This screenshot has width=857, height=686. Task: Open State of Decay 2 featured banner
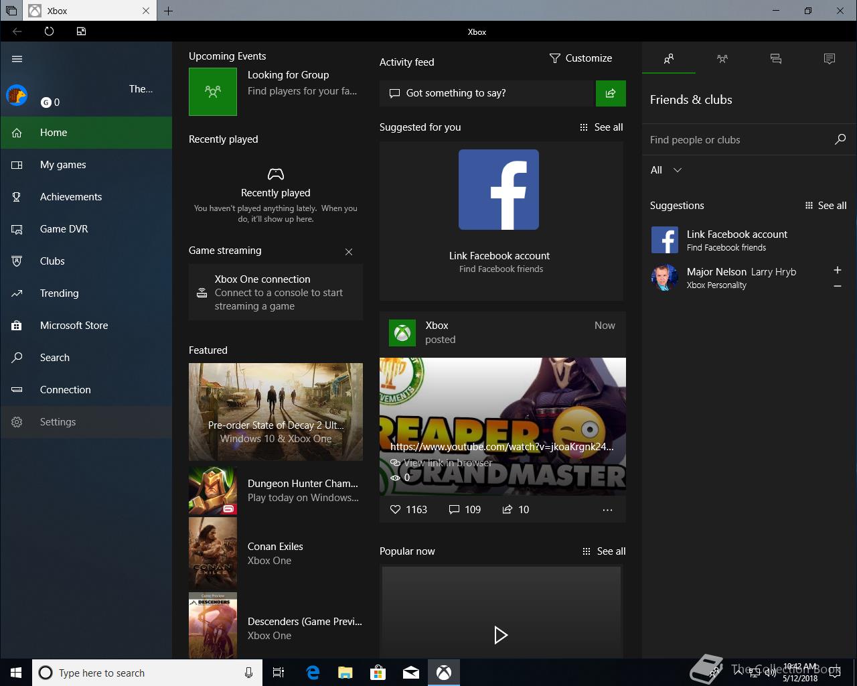click(x=276, y=412)
